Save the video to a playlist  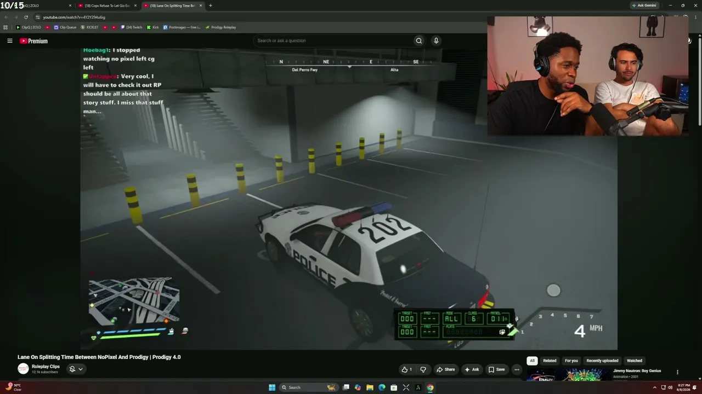(x=496, y=369)
